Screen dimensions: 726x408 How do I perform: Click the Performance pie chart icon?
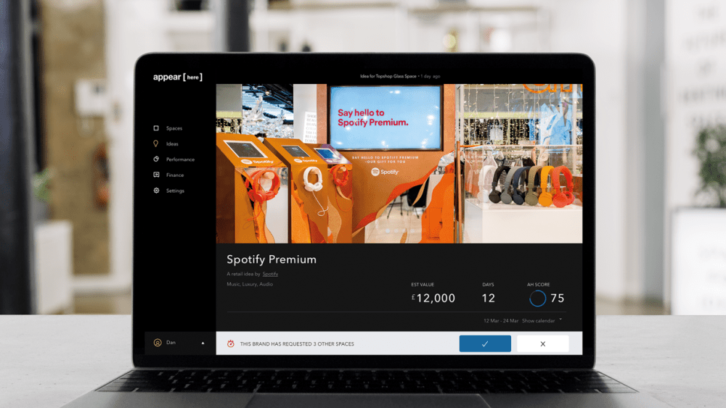[156, 159]
